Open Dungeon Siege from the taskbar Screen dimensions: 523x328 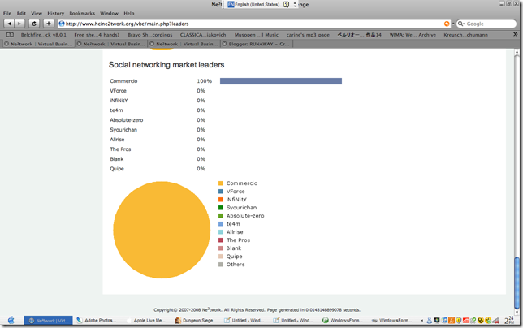coord(194,321)
